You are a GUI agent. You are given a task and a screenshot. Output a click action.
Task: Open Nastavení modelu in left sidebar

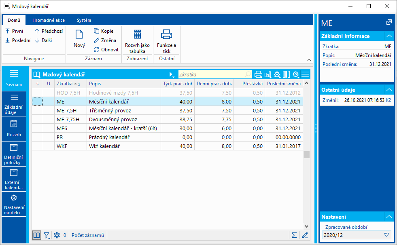(14, 205)
